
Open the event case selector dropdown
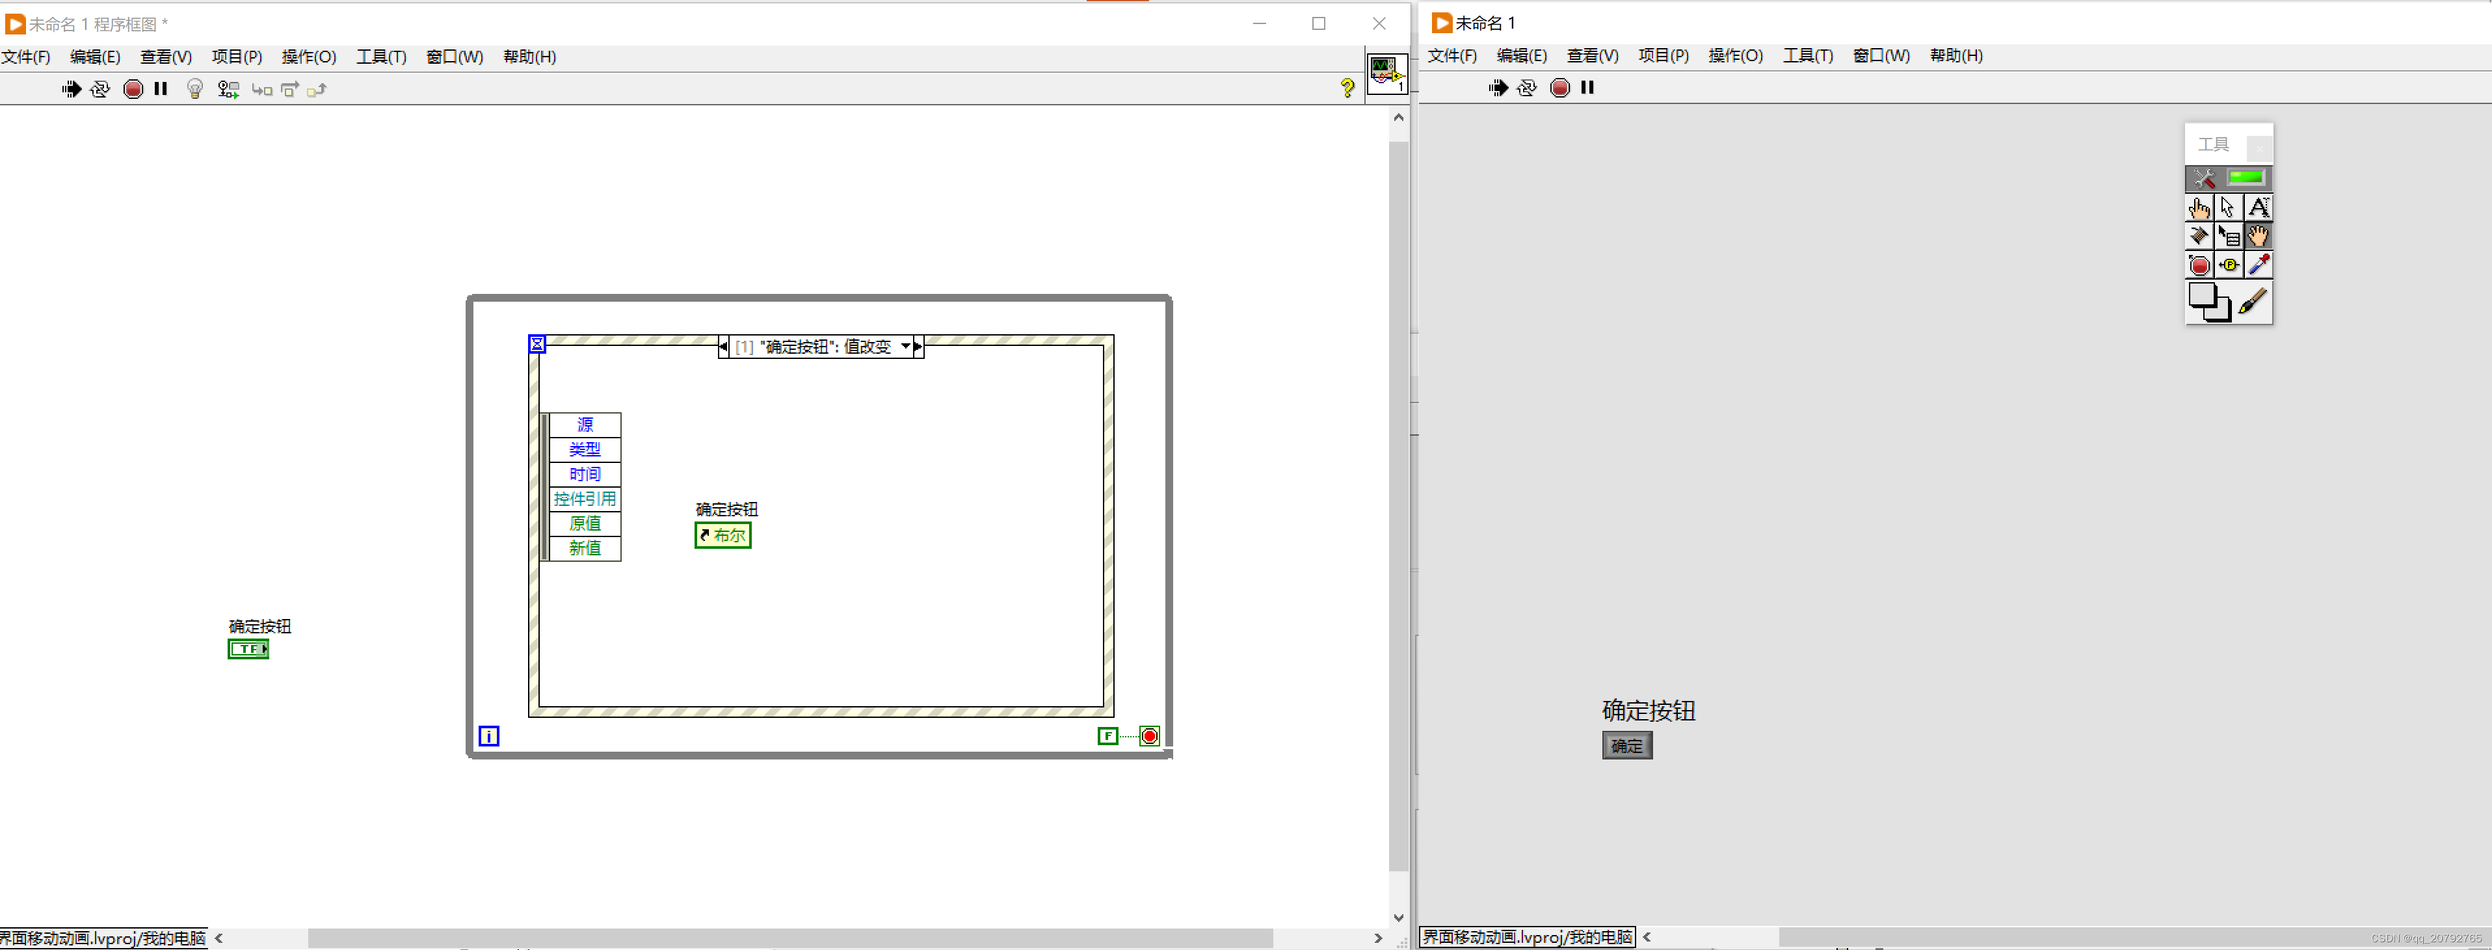point(905,347)
